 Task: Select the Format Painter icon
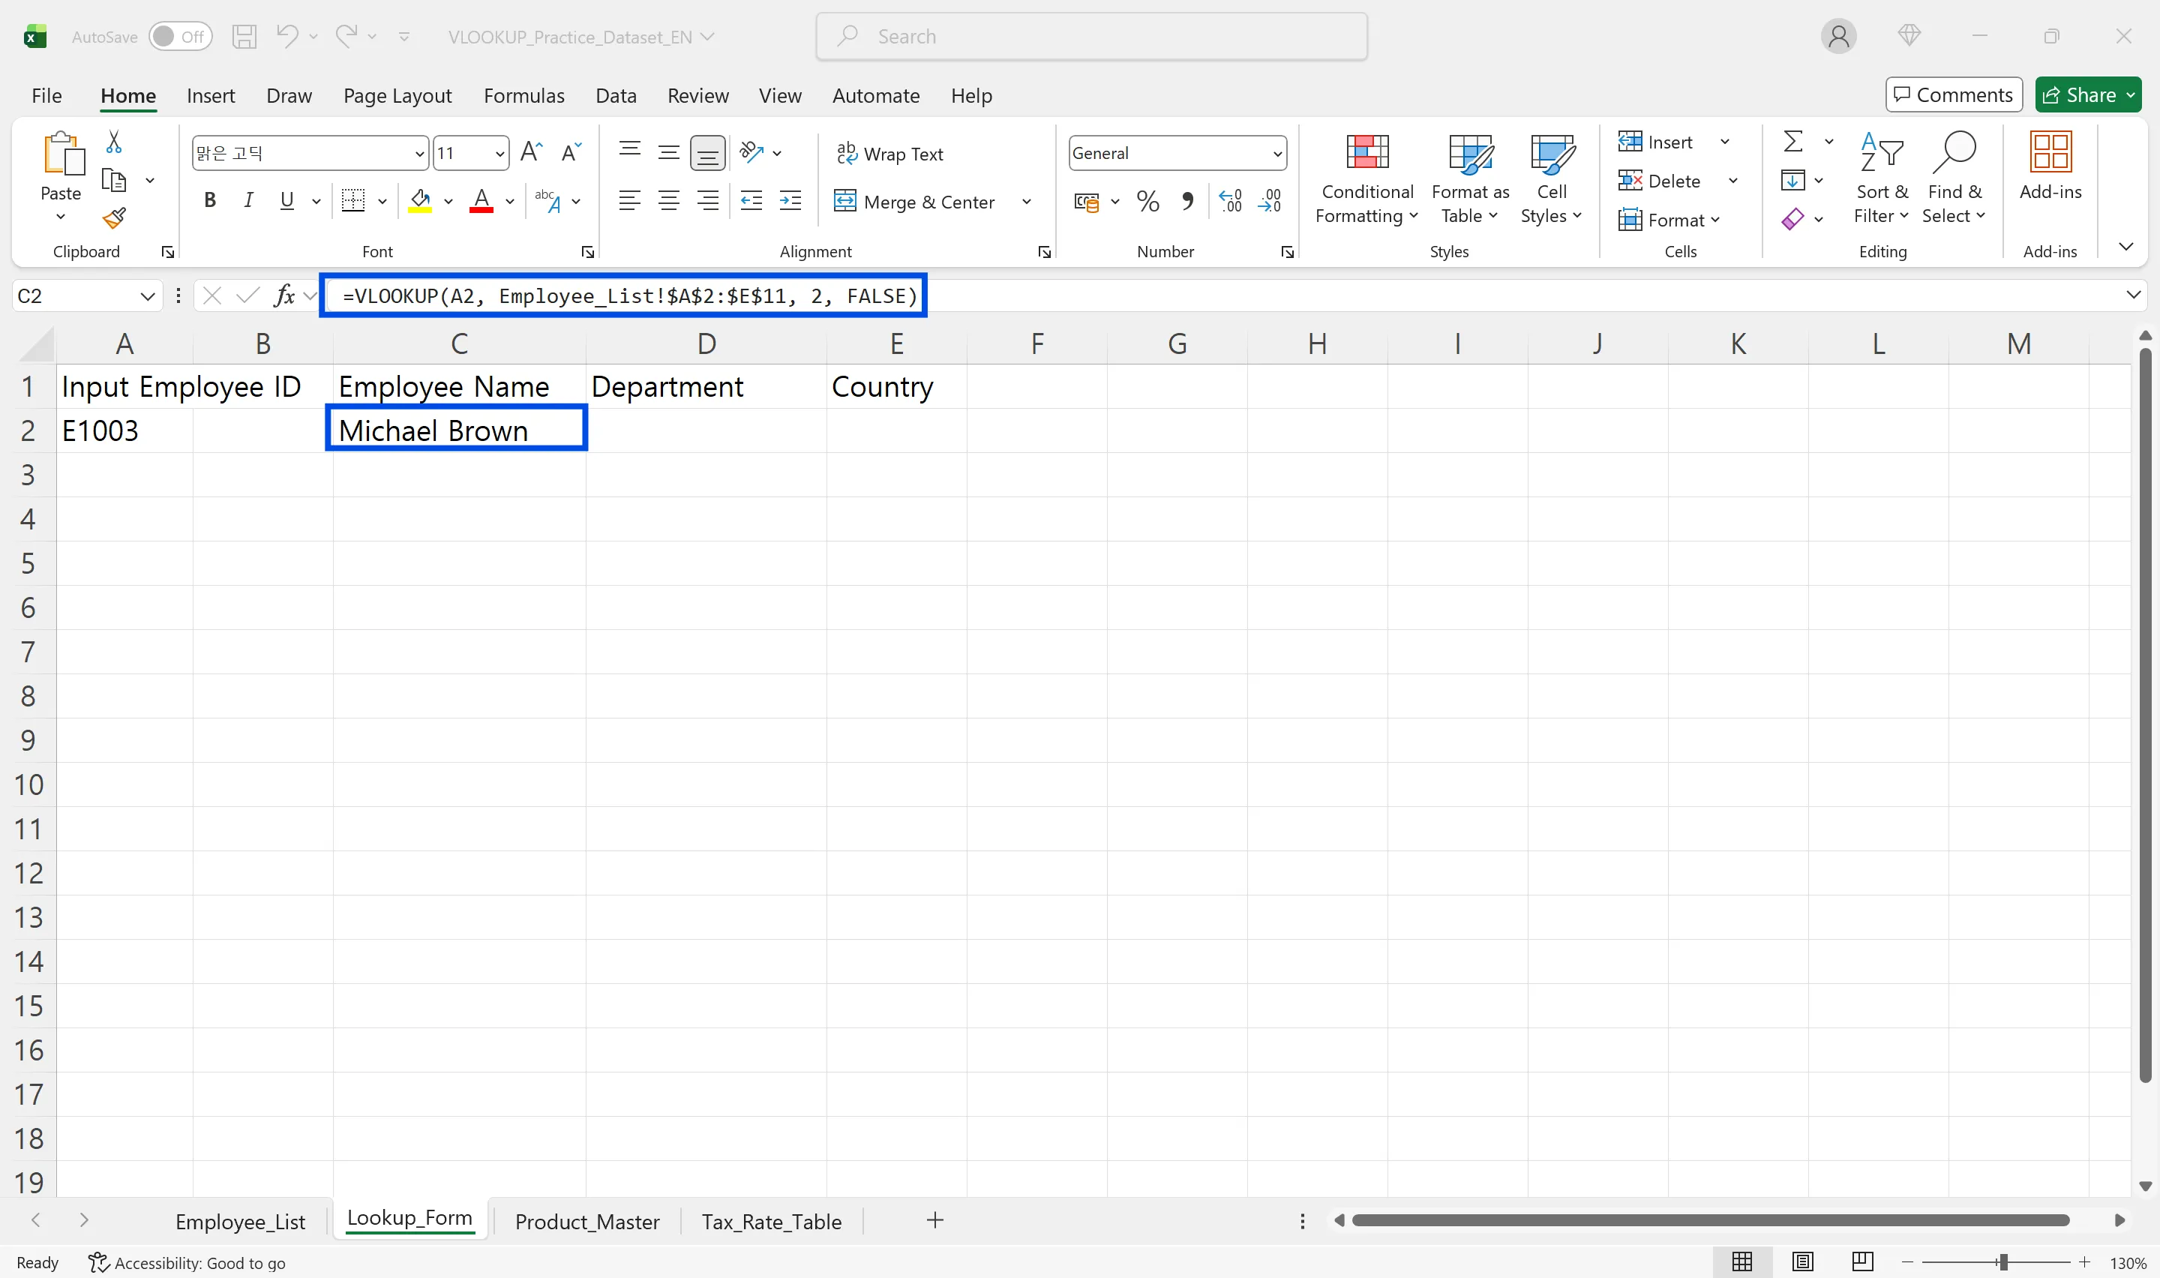coord(114,217)
